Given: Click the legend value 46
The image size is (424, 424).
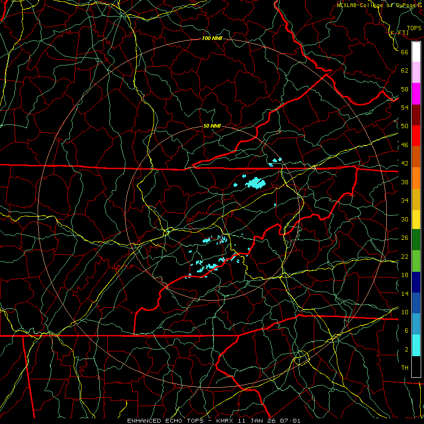Looking at the screenshot, I should point(405,145).
